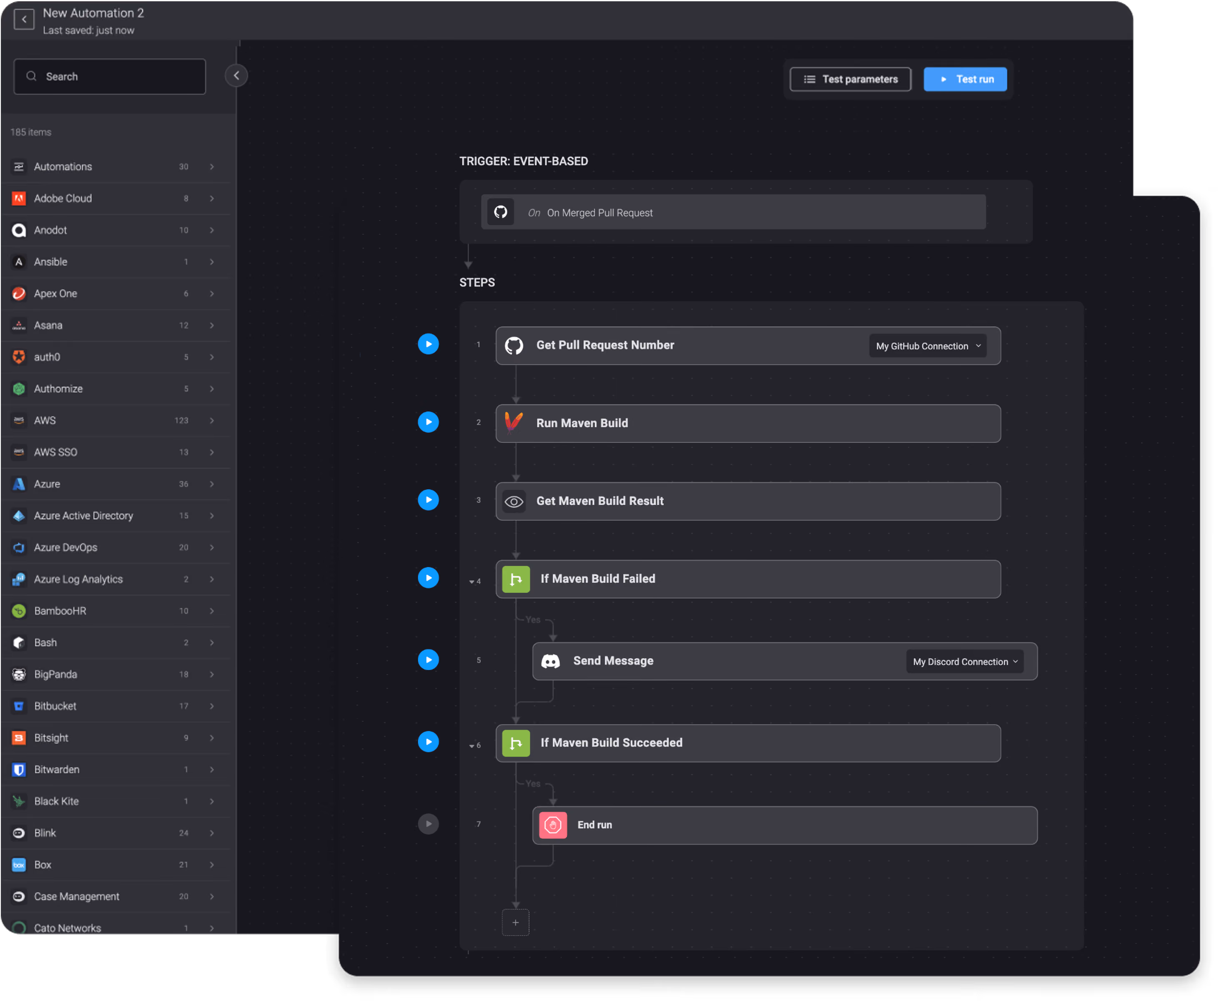This screenshot has height=1001, width=1219.
Task: Click the "185 items" count label
Action: (31, 132)
